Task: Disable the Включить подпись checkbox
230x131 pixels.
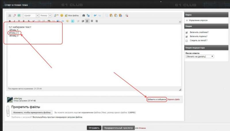Action: pos(187,37)
